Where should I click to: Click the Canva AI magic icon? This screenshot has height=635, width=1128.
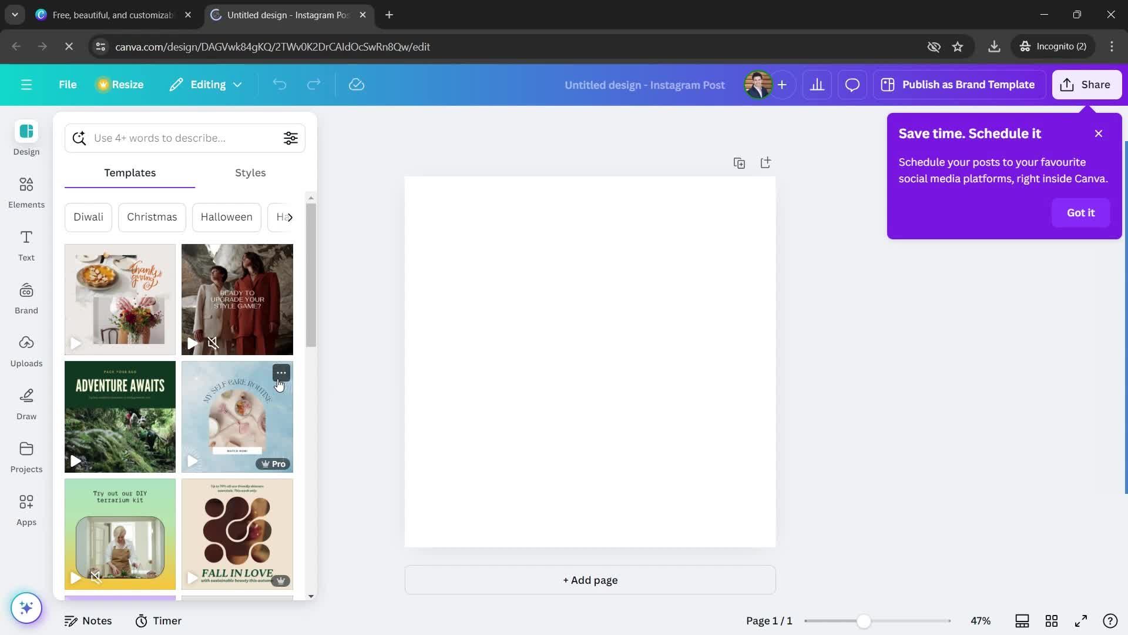(x=26, y=609)
